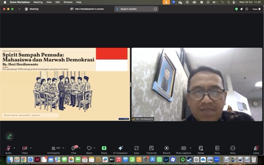
Task: Open the Meeting menu in menu bar
Action: pos(38,2)
